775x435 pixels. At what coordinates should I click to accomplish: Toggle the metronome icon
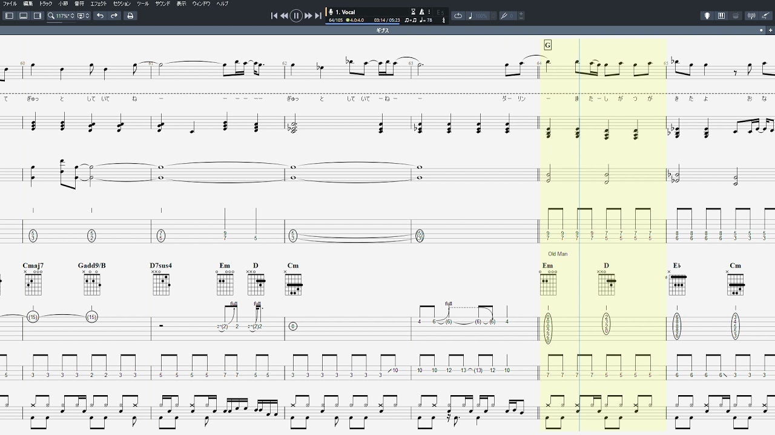click(421, 11)
